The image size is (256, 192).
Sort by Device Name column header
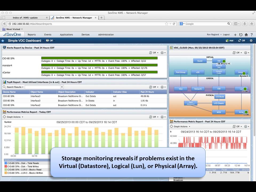point(15,92)
